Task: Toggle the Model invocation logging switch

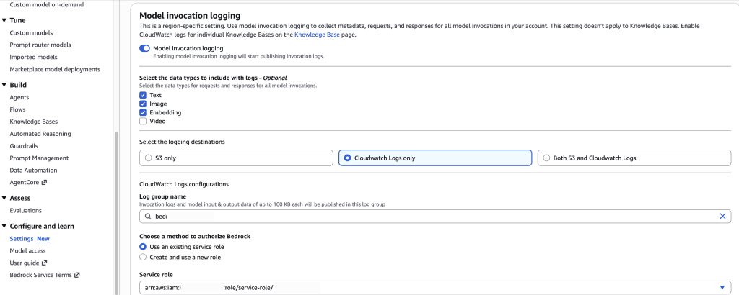Action: [x=144, y=48]
